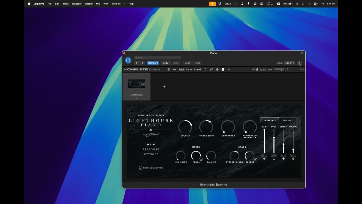
Task: Click the Redo button
Action: [x=197, y=63]
